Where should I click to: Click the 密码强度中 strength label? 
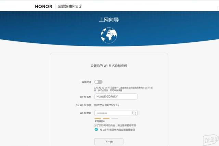pos(100,121)
